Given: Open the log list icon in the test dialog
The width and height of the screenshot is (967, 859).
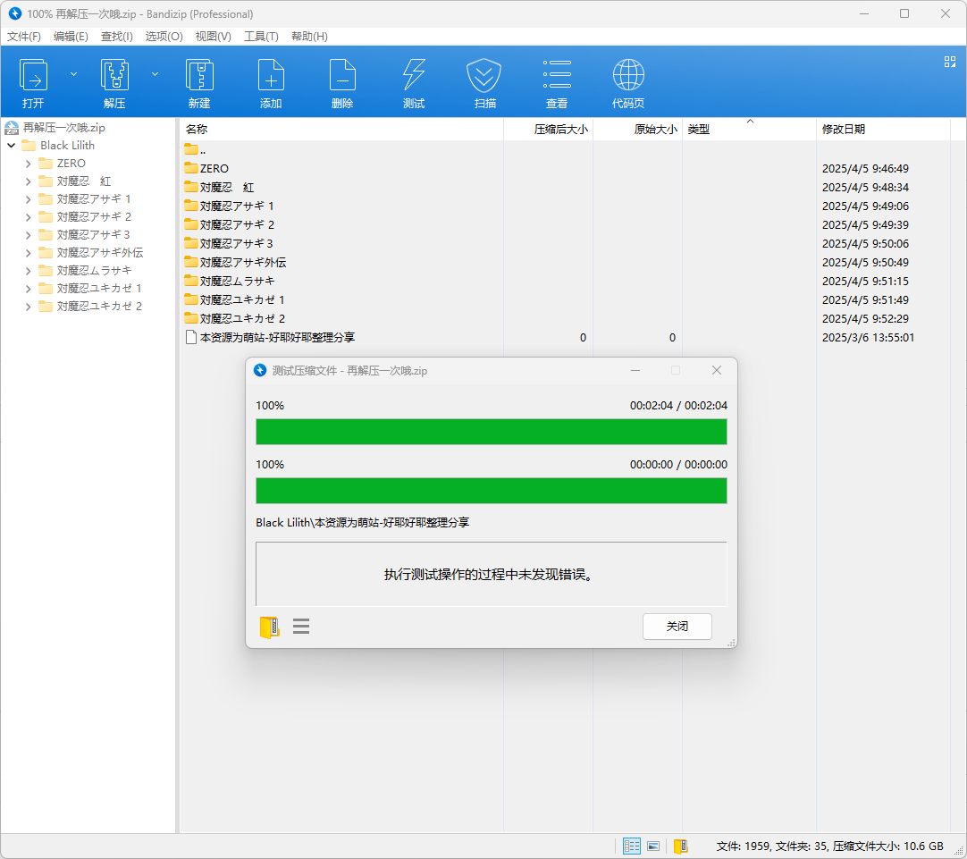Looking at the screenshot, I should [301, 627].
